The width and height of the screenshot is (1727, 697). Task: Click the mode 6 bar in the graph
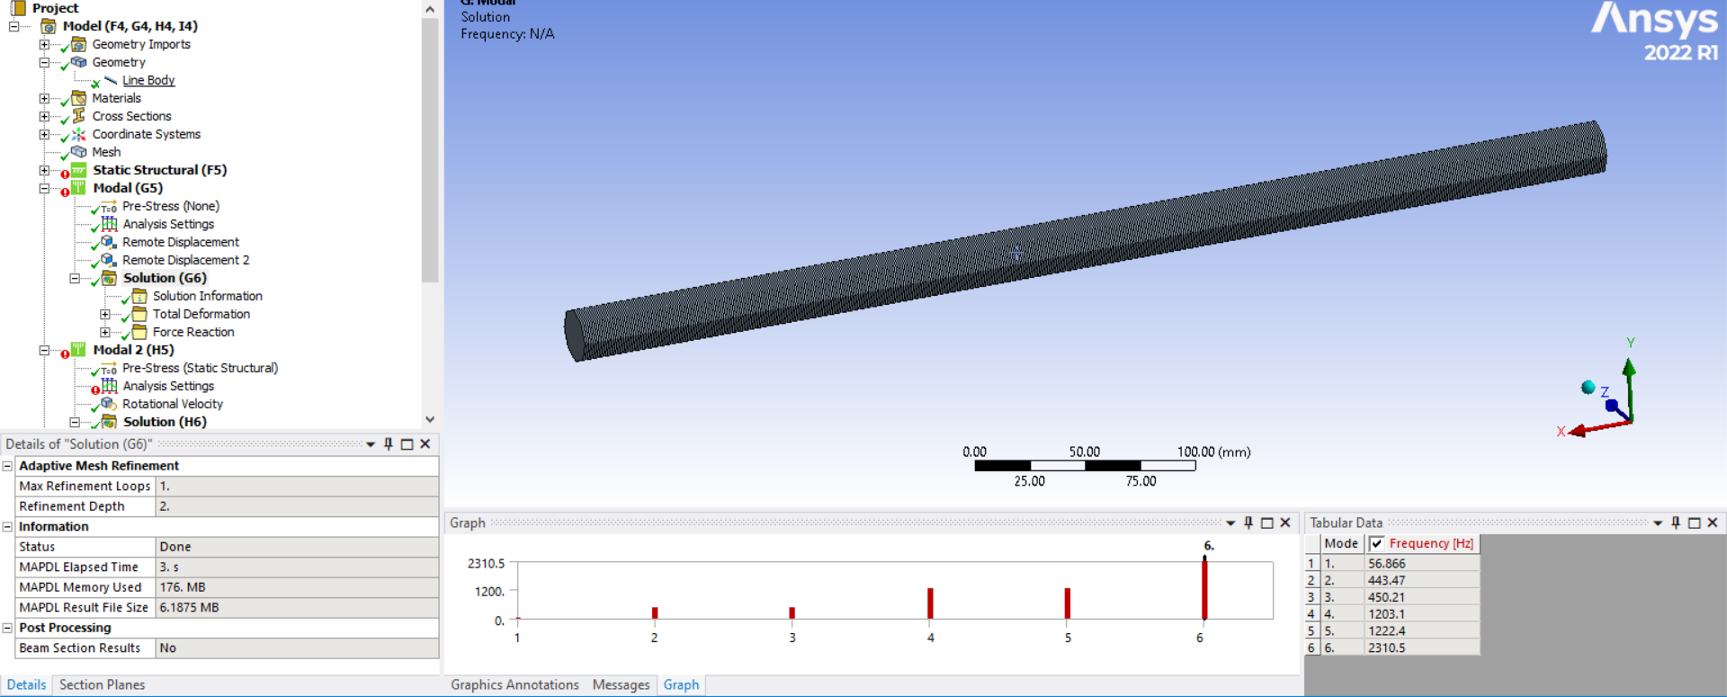point(1204,588)
